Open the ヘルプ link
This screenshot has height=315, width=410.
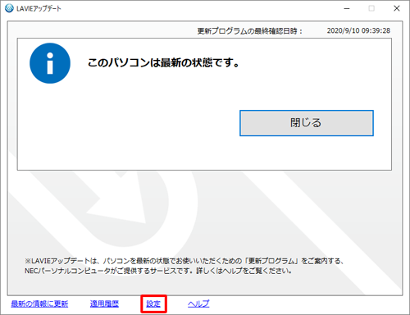click(x=198, y=304)
